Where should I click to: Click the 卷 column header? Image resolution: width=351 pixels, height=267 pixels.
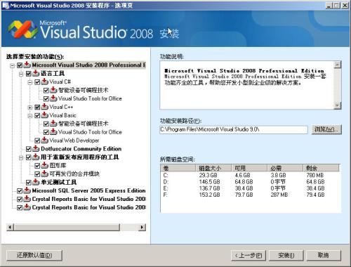(x=178, y=168)
